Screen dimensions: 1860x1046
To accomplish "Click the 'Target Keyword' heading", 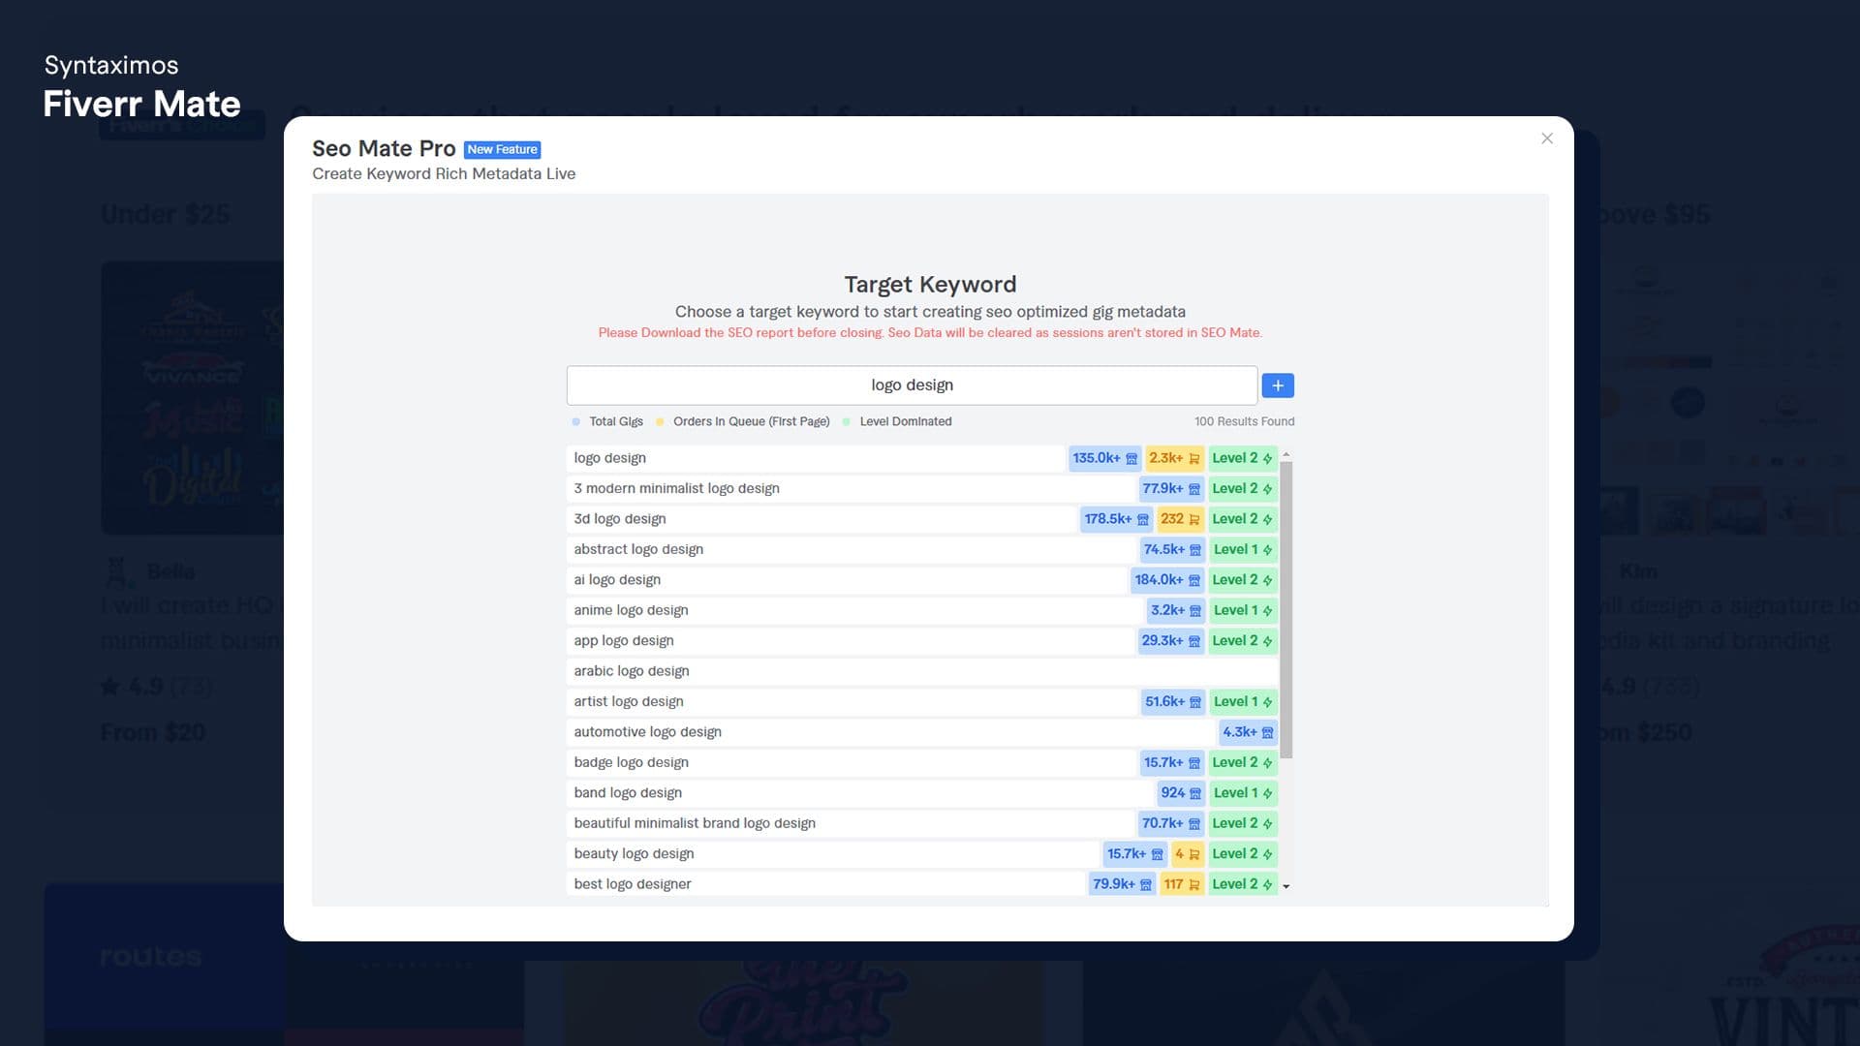I will 930,284.
